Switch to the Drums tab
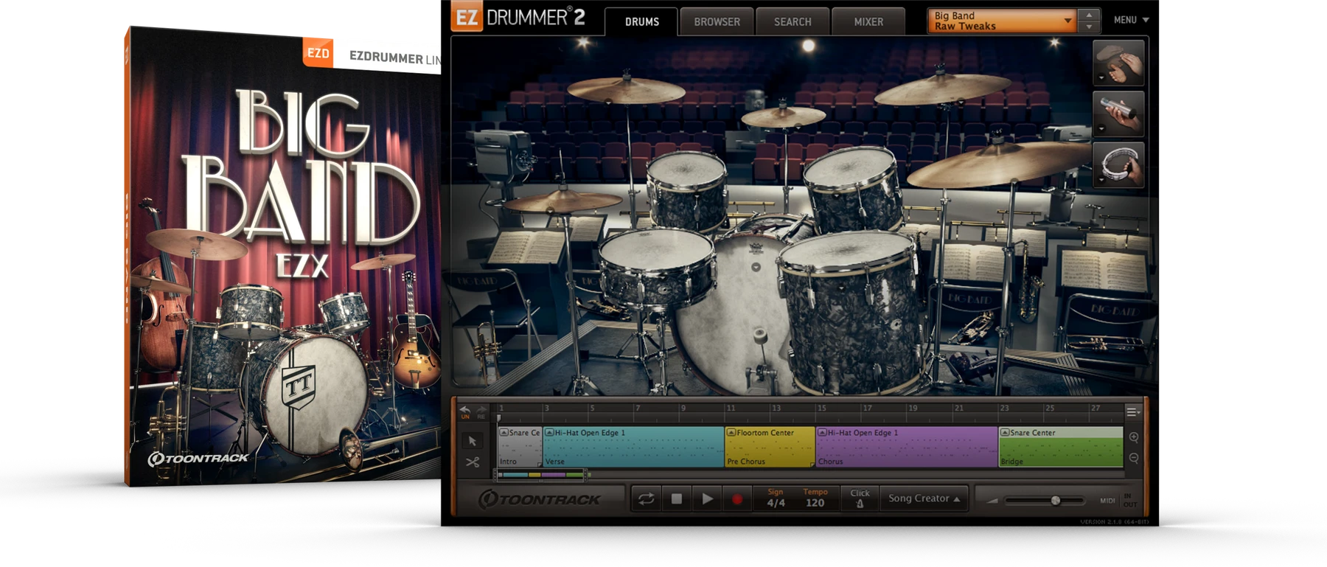 pos(641,21)
